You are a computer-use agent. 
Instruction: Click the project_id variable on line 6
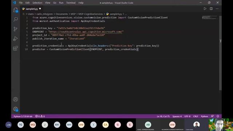(40, 35)
